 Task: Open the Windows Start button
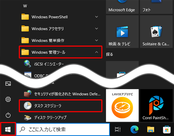pyautogui.click(x=8, y=129)
